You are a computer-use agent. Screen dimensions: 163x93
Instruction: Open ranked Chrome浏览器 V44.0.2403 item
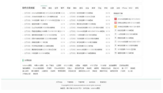129,42
